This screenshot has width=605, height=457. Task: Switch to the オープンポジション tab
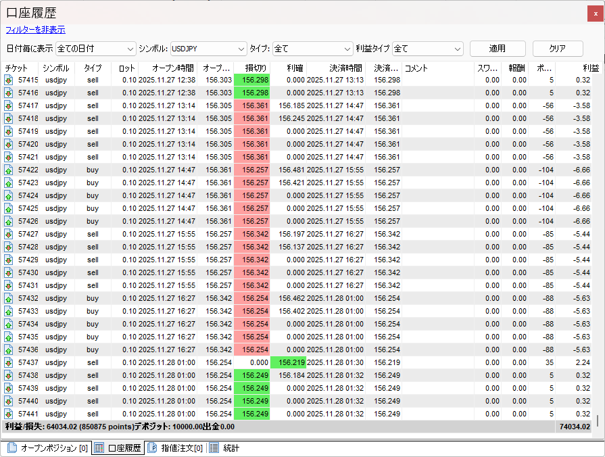click(54, 448)
